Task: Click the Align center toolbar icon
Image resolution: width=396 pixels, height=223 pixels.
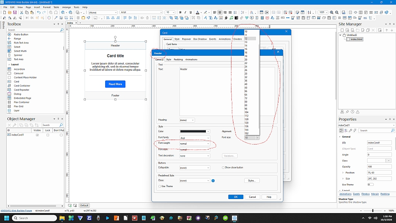Action: 220,12
